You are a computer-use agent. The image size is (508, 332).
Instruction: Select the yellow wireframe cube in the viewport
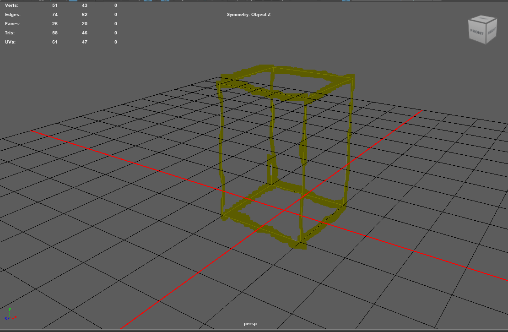[285, 157]
